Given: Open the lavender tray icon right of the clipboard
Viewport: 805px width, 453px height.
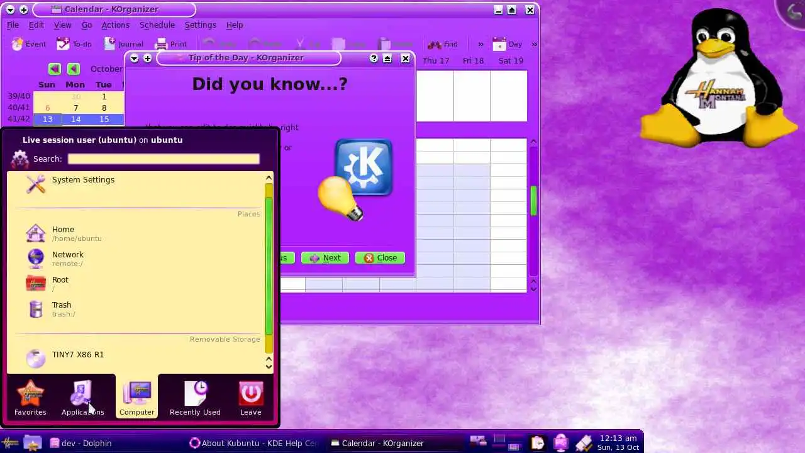Looking at the screenshot, I should [561, 443].
